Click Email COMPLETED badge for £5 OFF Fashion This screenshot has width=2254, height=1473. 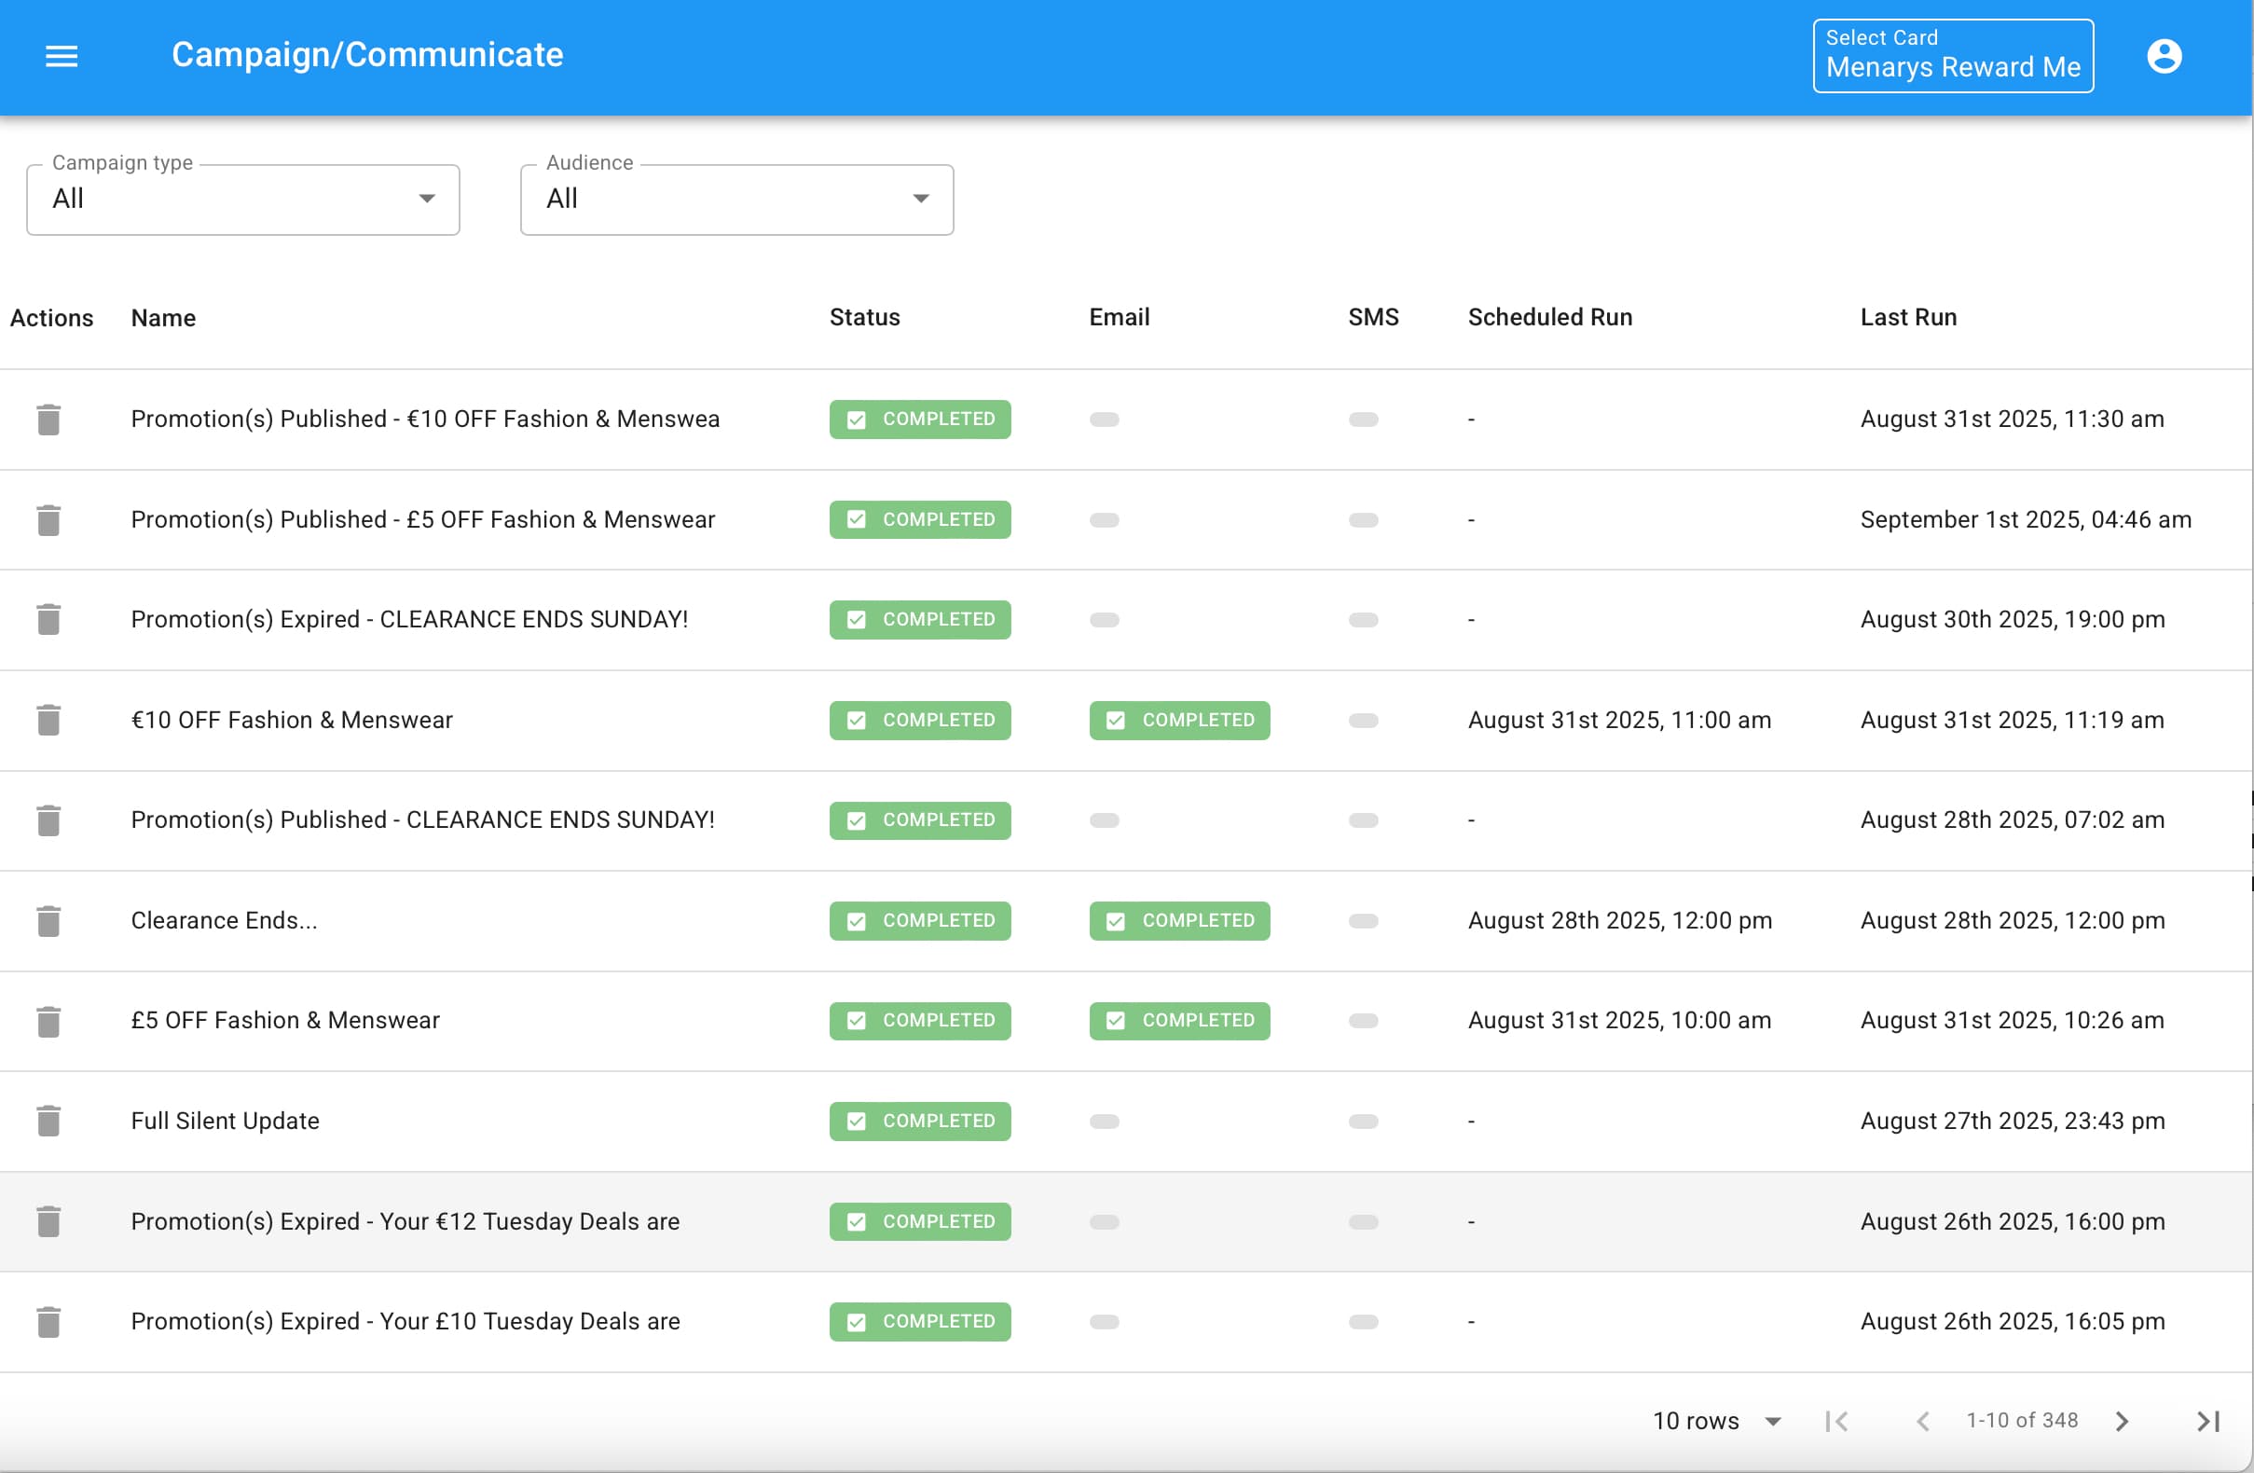[x=1178, y=1021]
